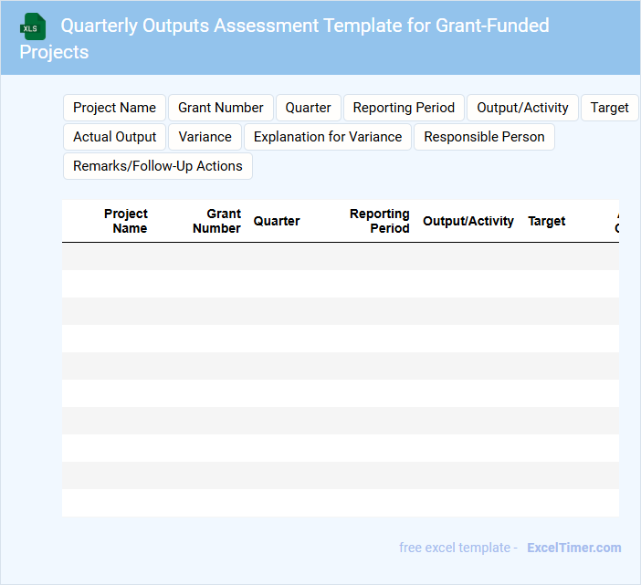Select the Remarks/Follow-Up Actions tag
This screenshot has height=585, width=641.
[x=157, y=166]
